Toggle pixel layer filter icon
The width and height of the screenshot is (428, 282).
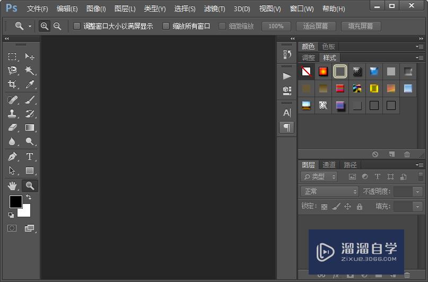[x=352, y=176]
